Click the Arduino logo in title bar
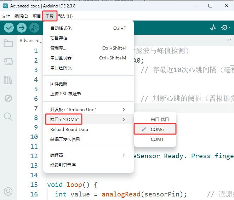Screen dimensions: 234x200 (5, 6)
